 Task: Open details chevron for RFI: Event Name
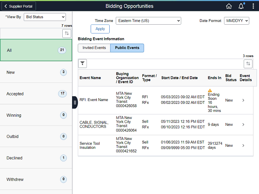pyautogui.click(x=243, y=100)
